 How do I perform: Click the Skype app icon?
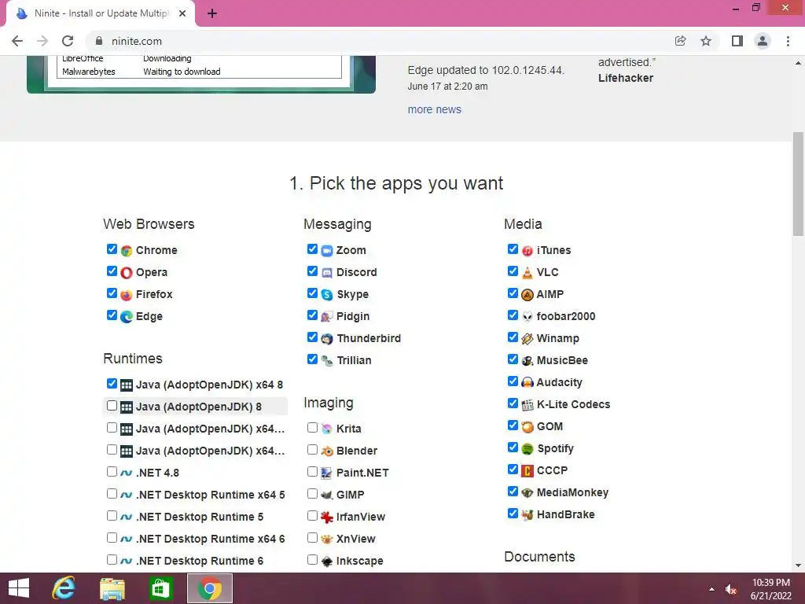(327, 295)
